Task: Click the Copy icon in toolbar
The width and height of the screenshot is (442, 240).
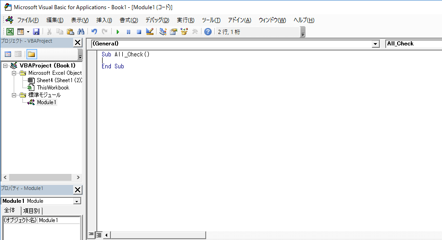Action: click(60, 32)
